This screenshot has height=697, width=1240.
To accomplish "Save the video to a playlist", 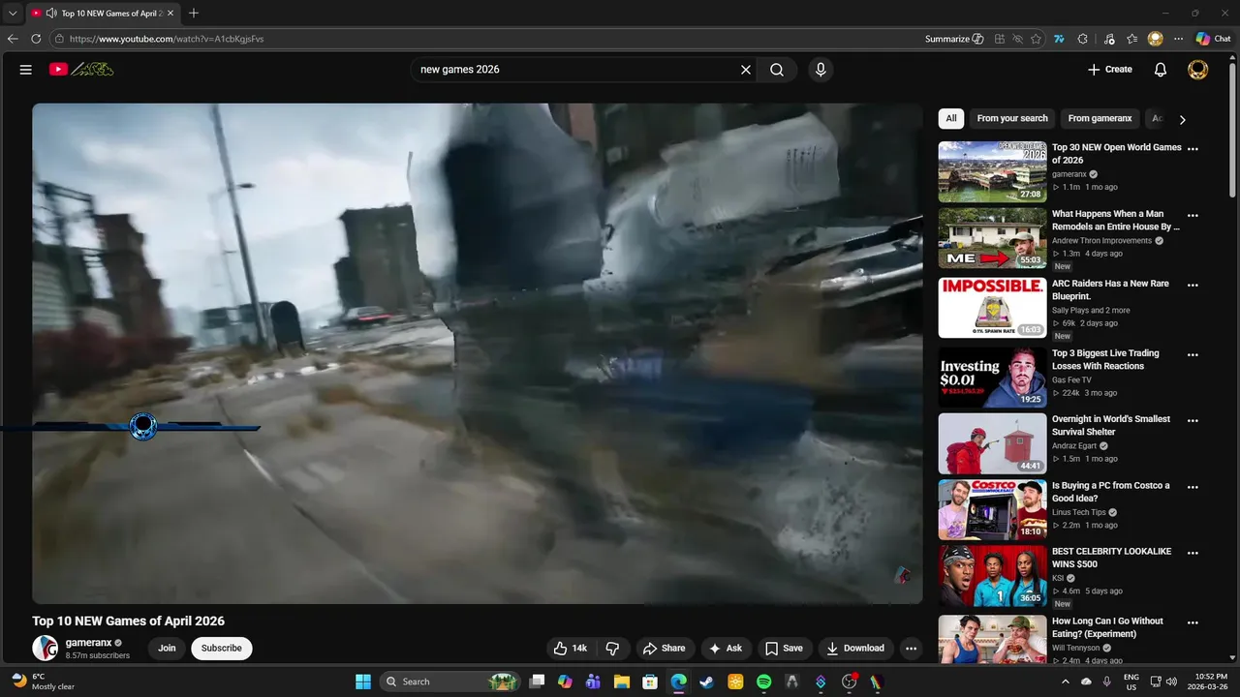I will (784, 649).
